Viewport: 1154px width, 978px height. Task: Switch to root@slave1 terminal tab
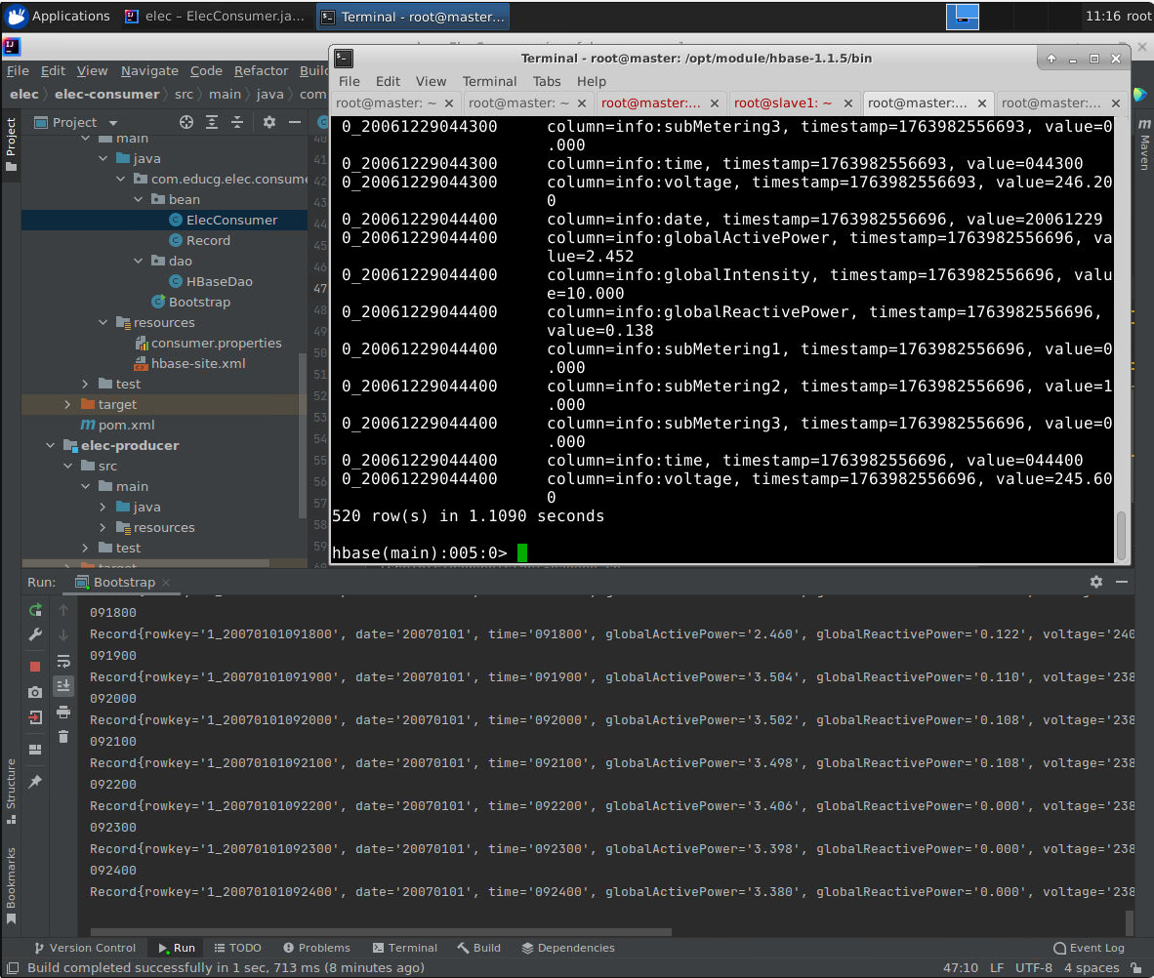[x=783, y=102]
